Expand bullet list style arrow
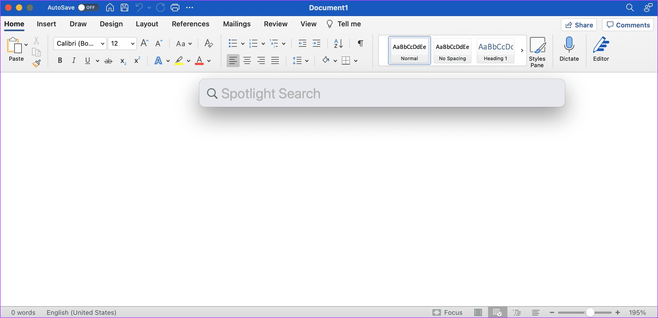Viewport: 658px width, 318px height. 243,44
